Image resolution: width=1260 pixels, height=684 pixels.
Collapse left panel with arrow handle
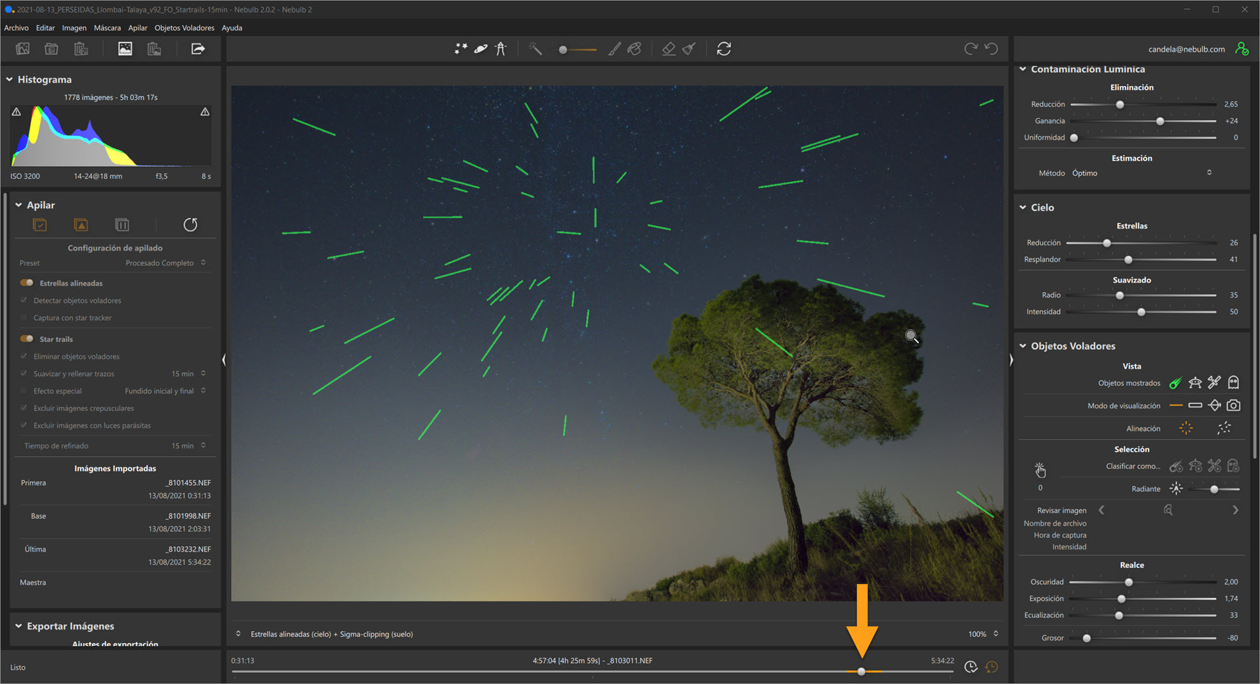[224, 360]
